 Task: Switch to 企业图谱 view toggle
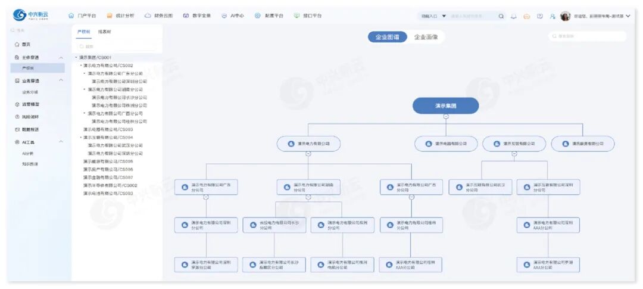click(387, 37)
